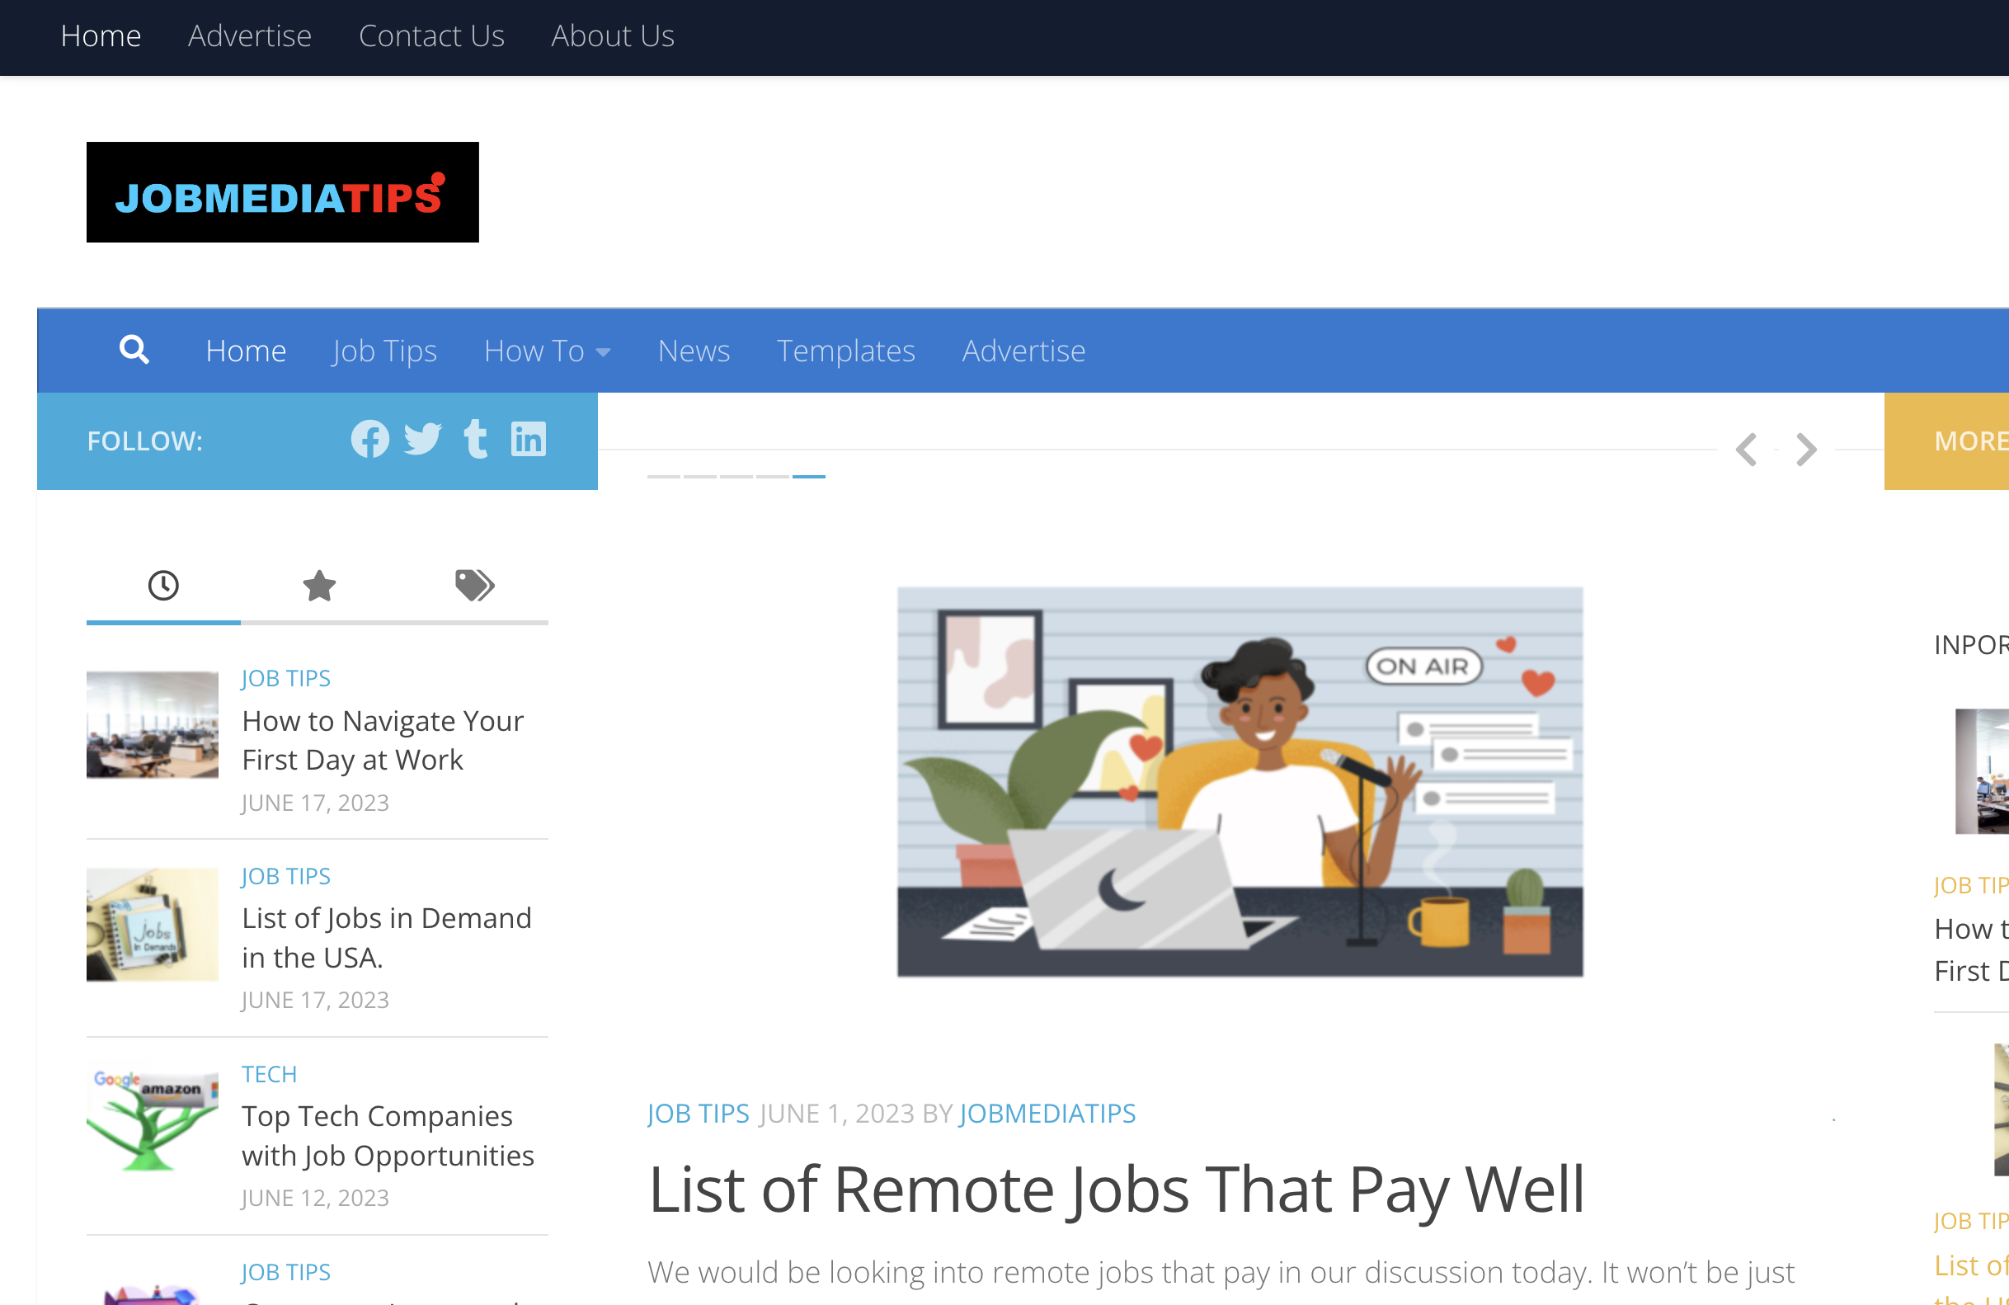
Task: Select the Job Tips menu tab
Action: pos(385,350)
